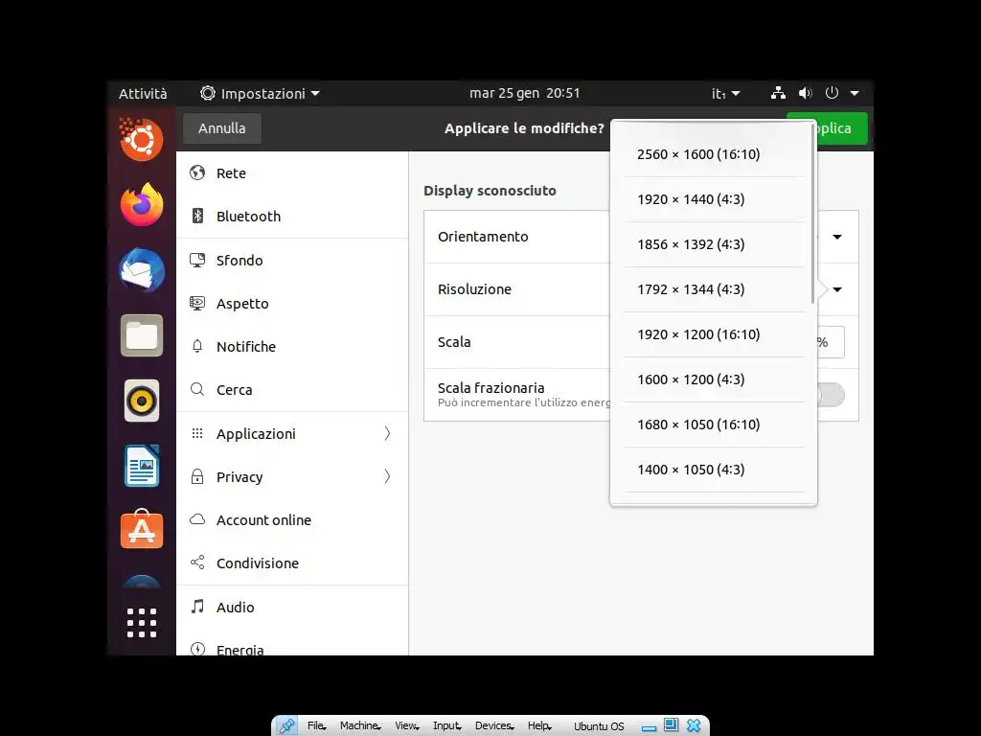
Task: Click the resolution list scrollbar
Action: [812, 215]
